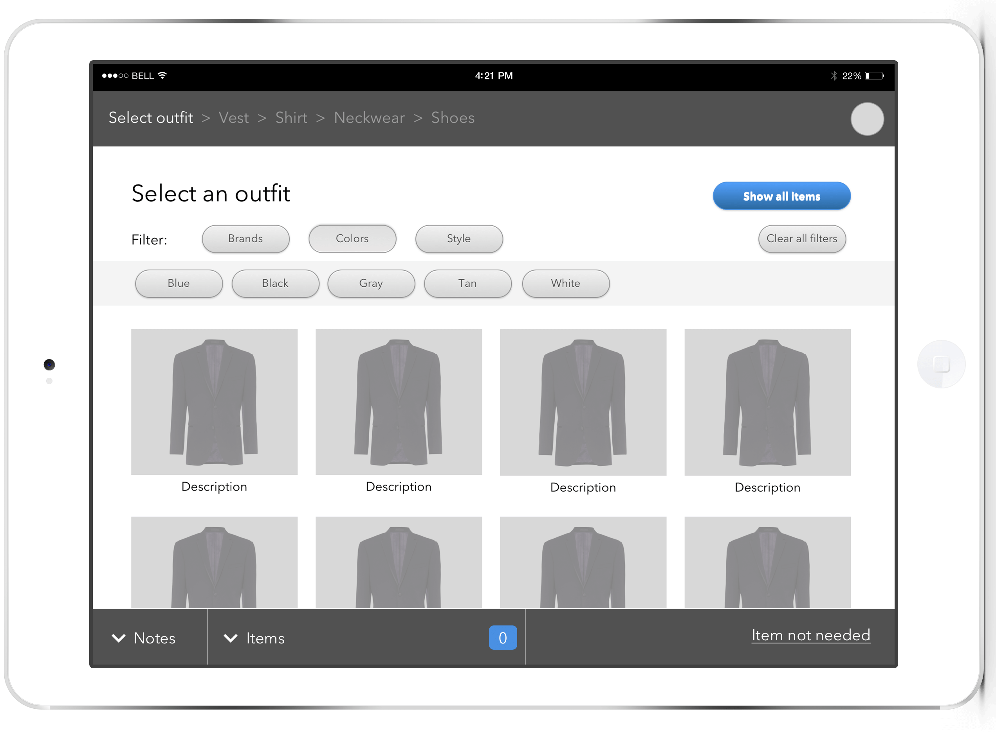The height and width of the screenshot is (751, 996).
Task: Toggle the Colors filter
Action: [352, 239]
